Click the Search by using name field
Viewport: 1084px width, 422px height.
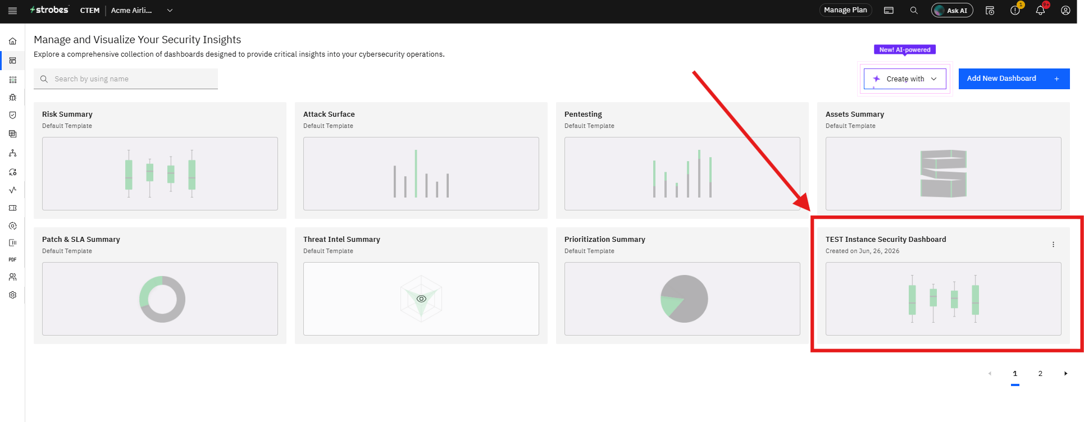pyautogui.click(x=126, y=79)
